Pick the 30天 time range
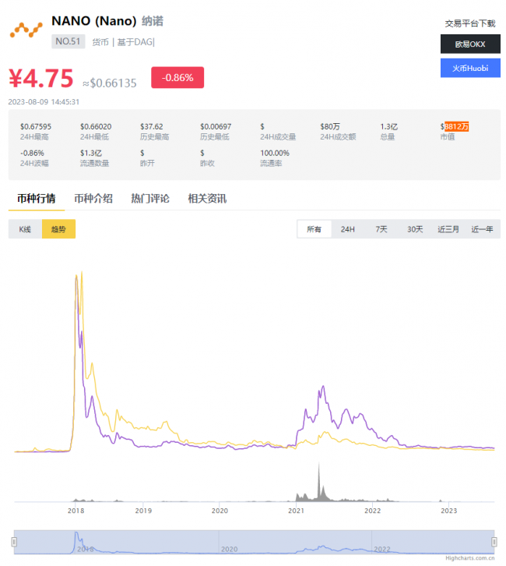Image resolution: width=506 pixels, height=566 pixels. [x=414, y=229]
